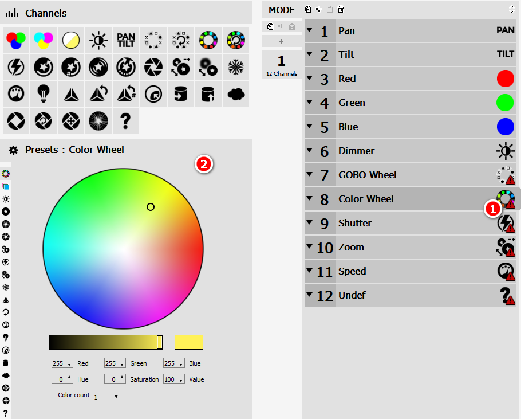Select the CMY color mixing channel icon
Viewport: 521px width, 419px height.
pyautogui.click(x=43, y=40)
